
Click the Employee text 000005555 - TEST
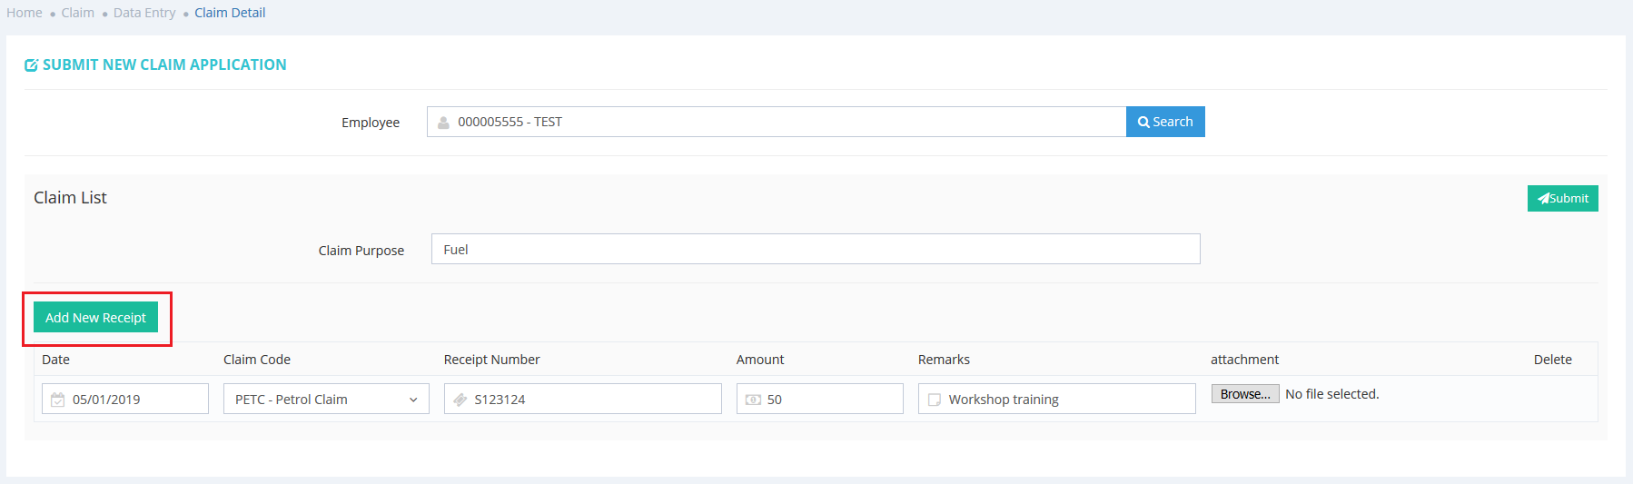tap(510, 123)
